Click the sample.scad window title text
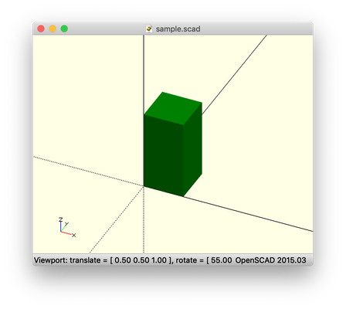This screenshot has height=309, width=346. coord(178,29)
